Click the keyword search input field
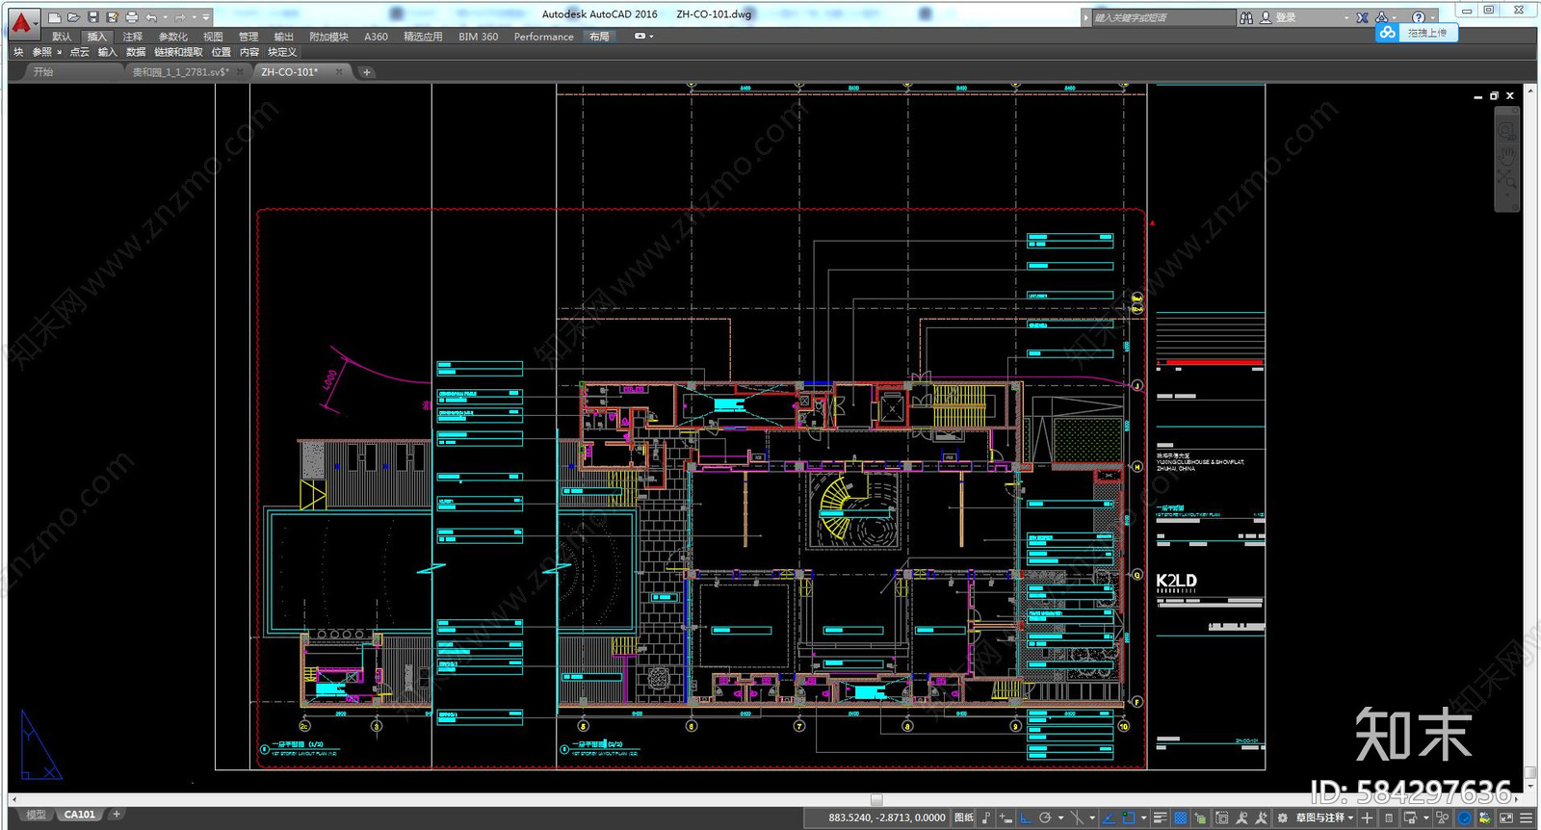Viewport: 1541px width, 830px height. (1164, 17)
